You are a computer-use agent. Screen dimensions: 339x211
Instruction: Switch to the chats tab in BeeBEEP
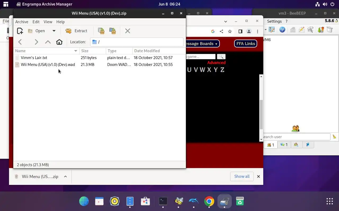[284, 145]
